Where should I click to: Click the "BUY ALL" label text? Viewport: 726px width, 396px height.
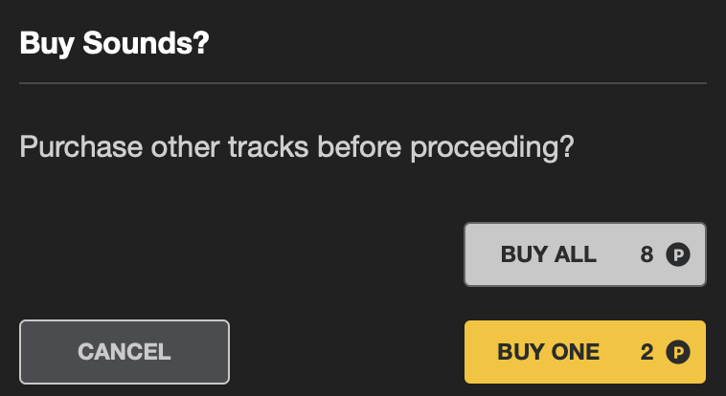click(549, 254)
